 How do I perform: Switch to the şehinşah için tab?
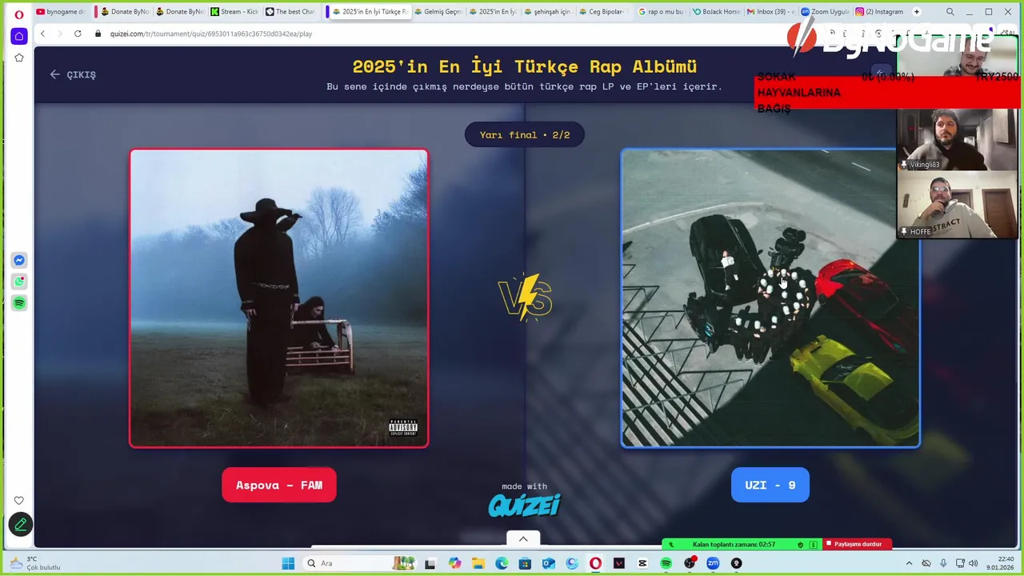click(549, 12)
